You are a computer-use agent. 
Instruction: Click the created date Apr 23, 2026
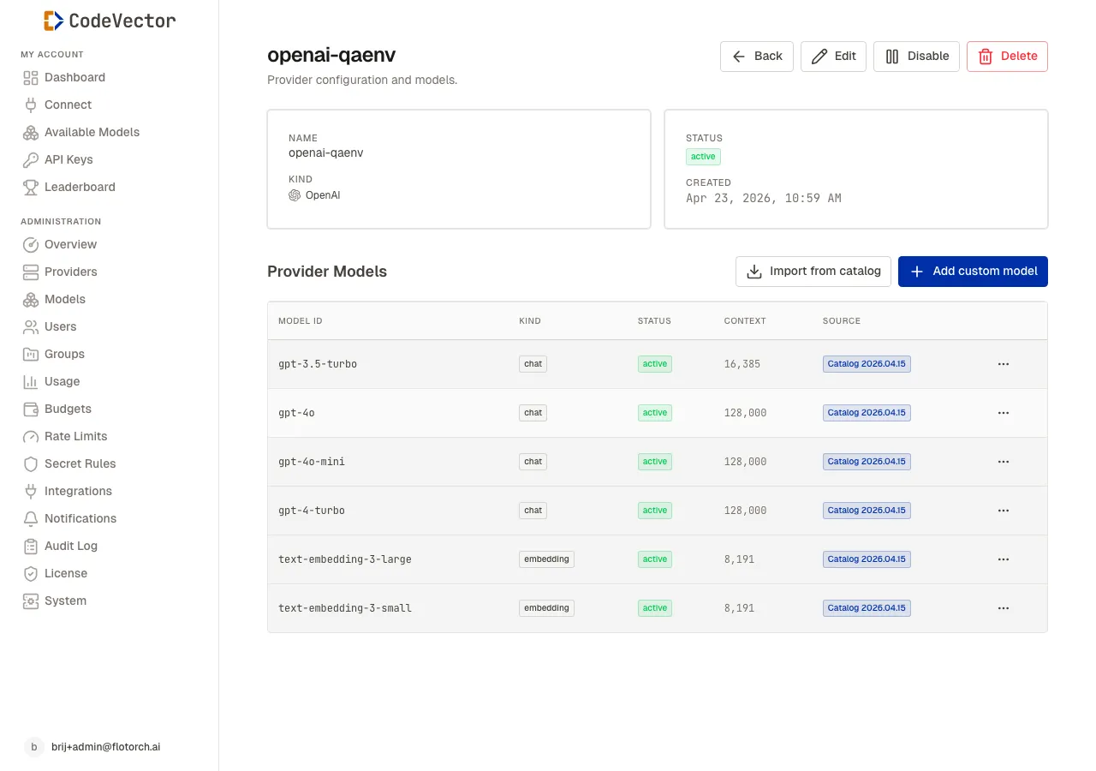click(x=764, y=199)
